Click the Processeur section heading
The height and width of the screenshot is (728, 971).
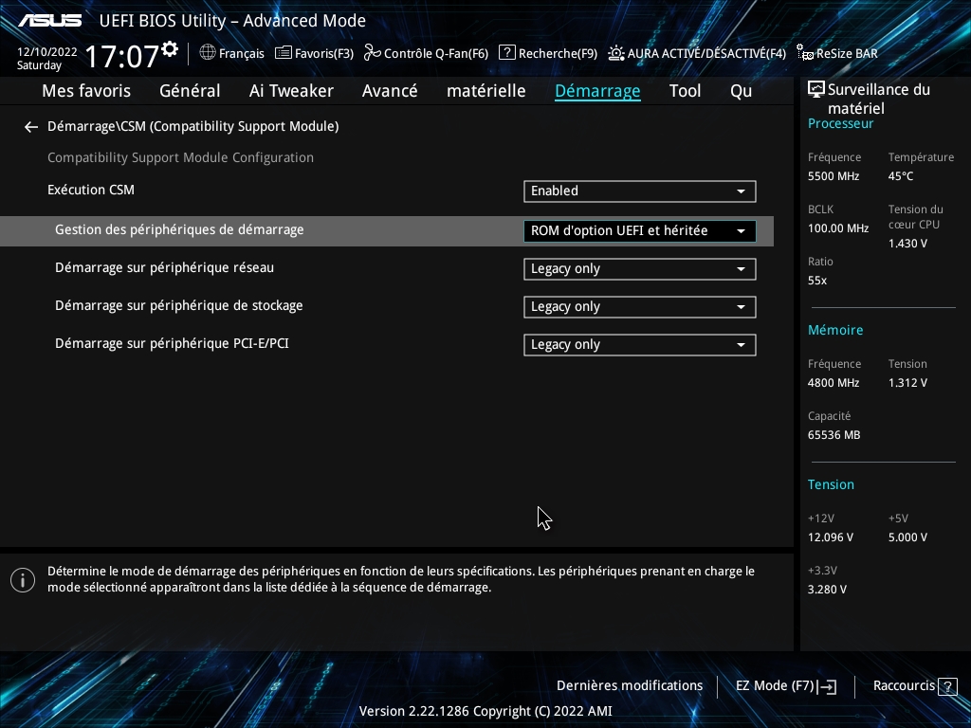840,124
